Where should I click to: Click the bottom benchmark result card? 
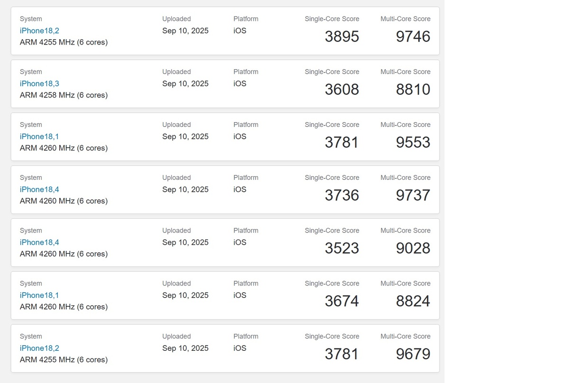[225, 348]
